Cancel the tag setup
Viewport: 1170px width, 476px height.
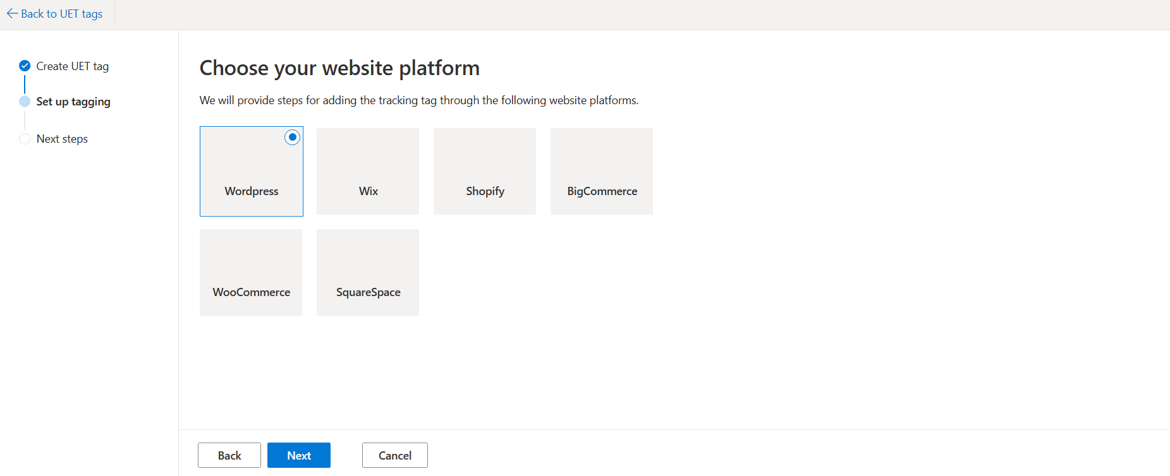point(395,455)
